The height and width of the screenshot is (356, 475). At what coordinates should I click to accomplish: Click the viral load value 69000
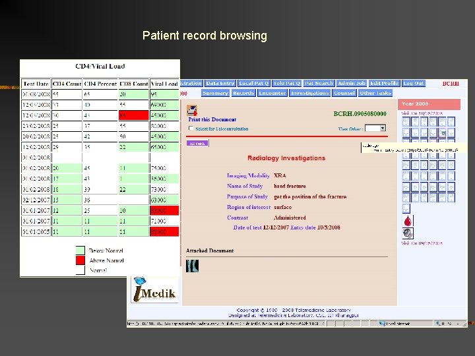[164, 105]
